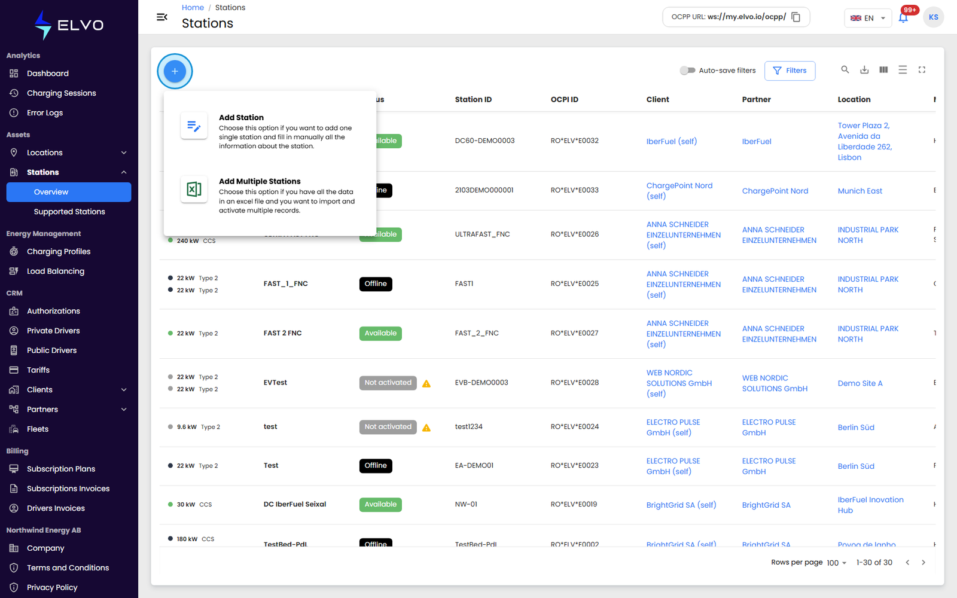Viewport: 957px width, 598px height.
Task: Copy the OCPP URL
Action: coord(796,17)
